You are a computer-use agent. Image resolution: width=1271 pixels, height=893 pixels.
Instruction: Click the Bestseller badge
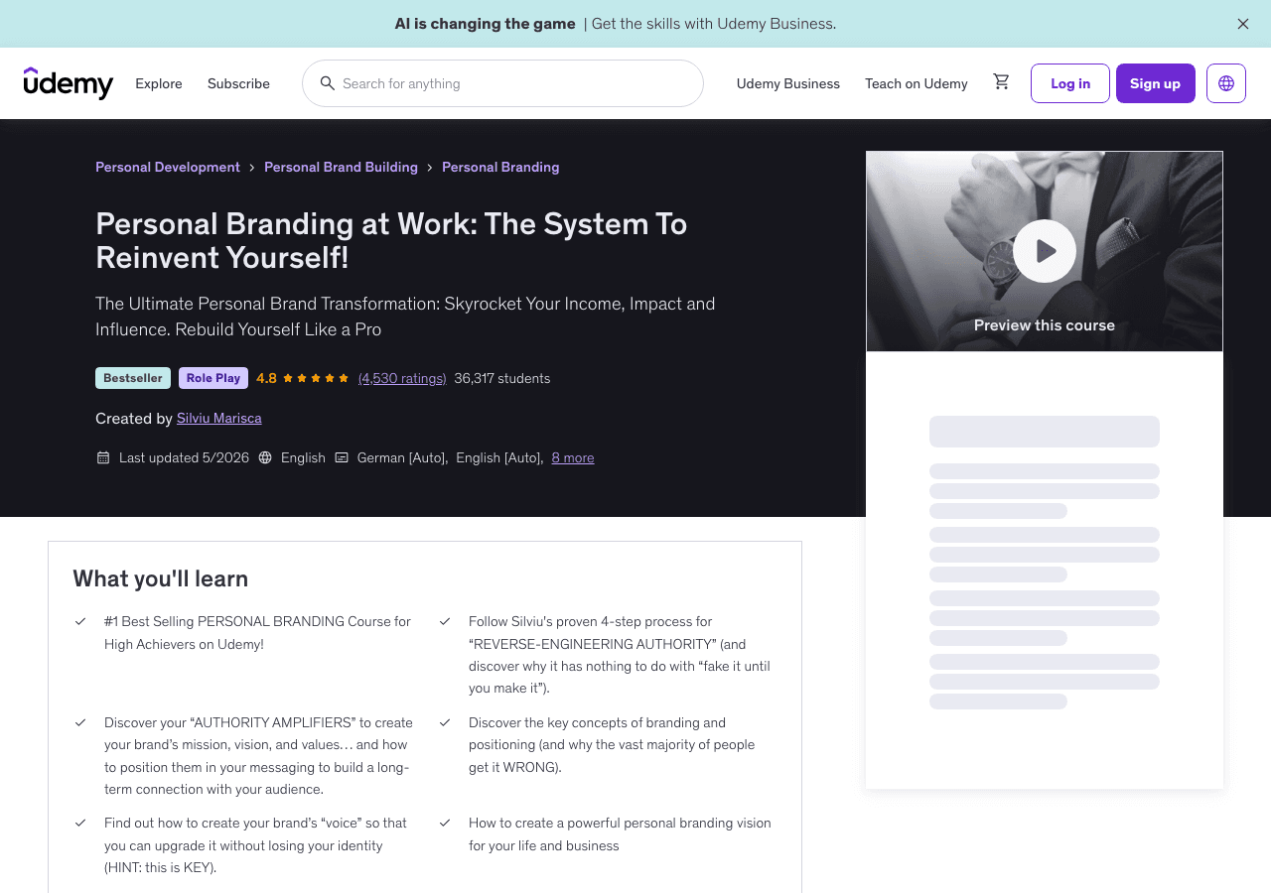pos(133,378)
